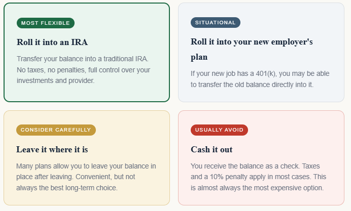Click the description under new employer's plan
The width and height of the screenshot is (351, 211).
[x=260, y=79]
